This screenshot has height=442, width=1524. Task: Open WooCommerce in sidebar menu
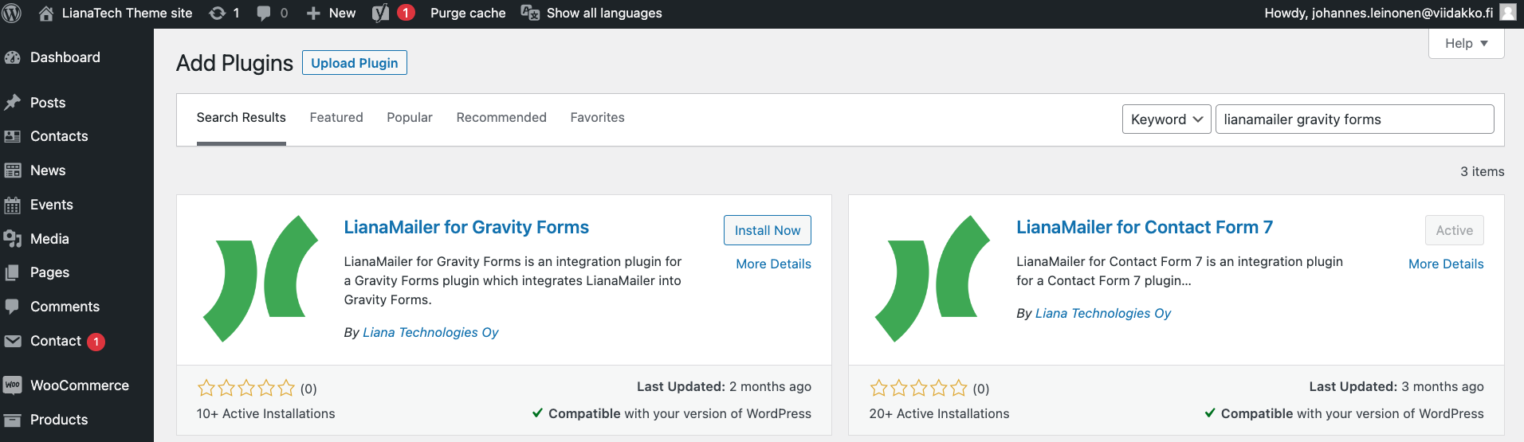(x=80, y=385)
